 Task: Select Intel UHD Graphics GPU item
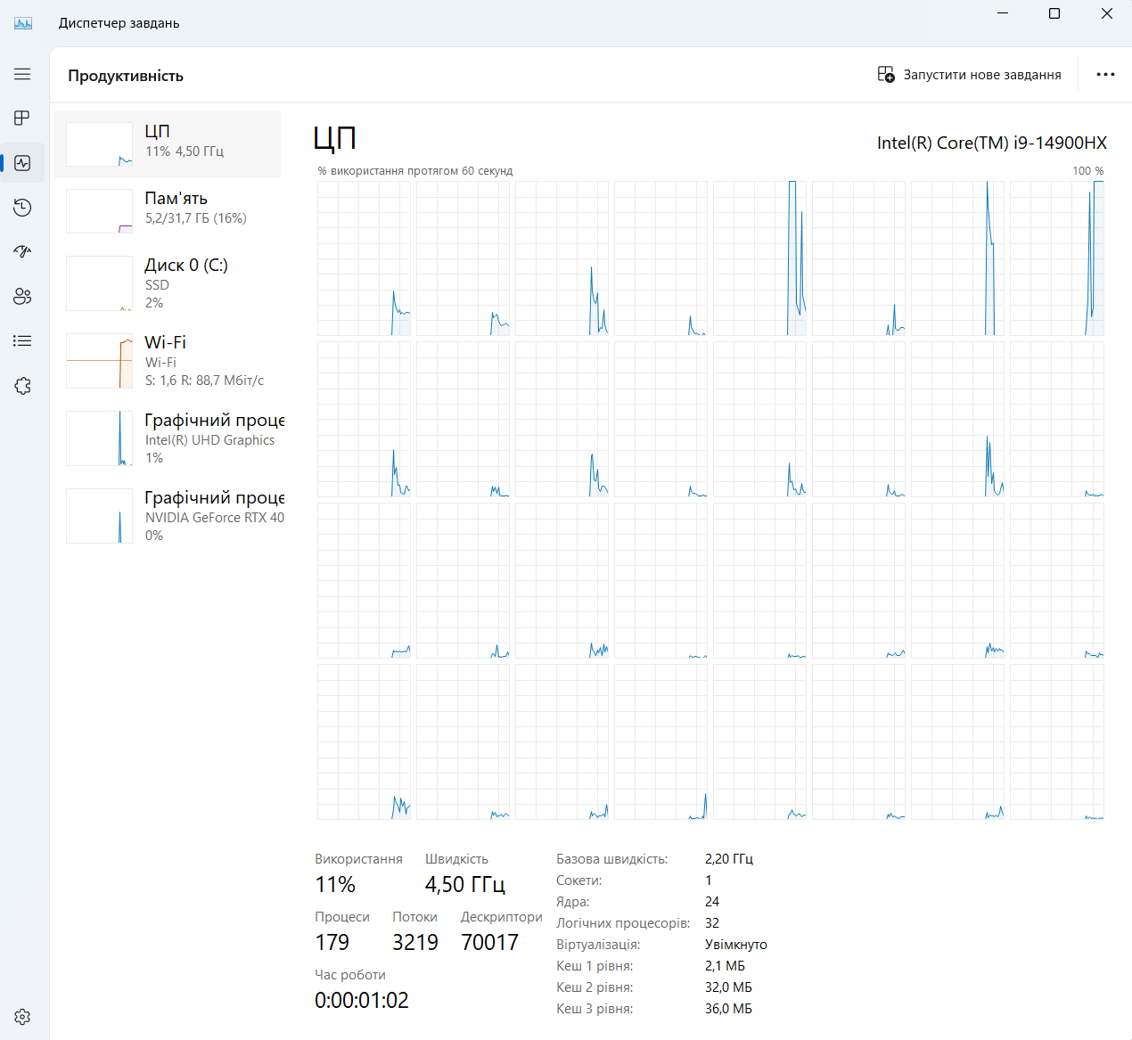pos(168,438)
